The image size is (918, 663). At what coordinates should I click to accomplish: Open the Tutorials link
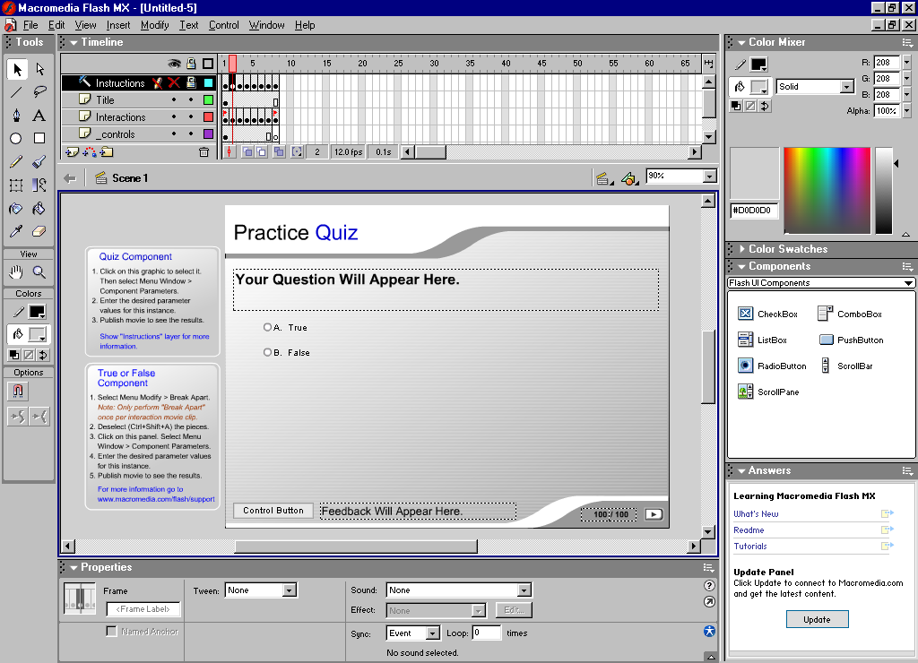750,546
